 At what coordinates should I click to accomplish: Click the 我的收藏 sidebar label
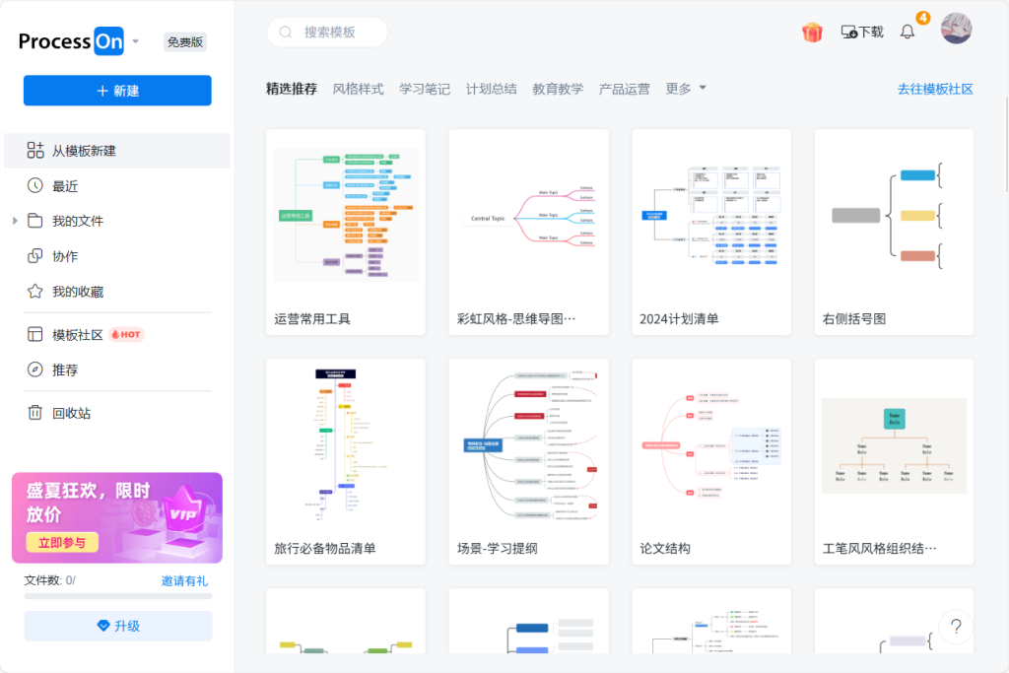coord(78,292)
